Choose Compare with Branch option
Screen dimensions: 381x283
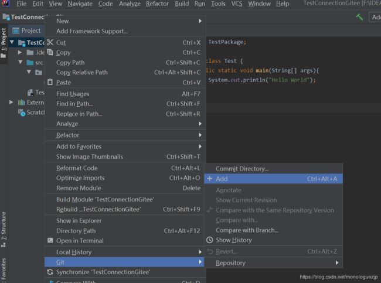tap(273, 230)
